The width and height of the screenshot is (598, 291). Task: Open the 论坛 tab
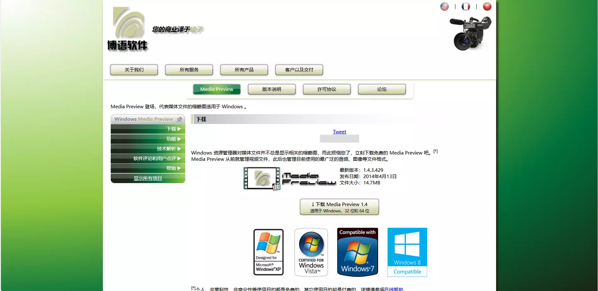tap(382, 89)
